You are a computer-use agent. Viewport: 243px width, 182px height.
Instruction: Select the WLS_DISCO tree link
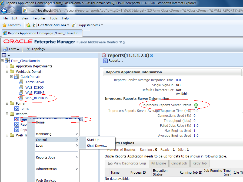point(34,88)
